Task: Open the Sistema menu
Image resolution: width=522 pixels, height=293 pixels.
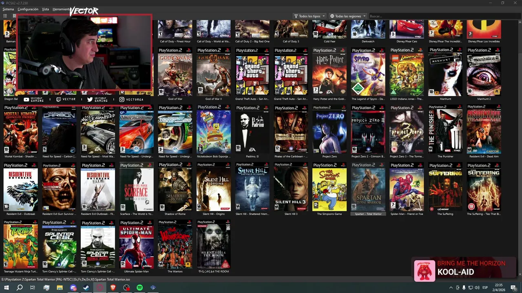Action: tap(8, 9)
